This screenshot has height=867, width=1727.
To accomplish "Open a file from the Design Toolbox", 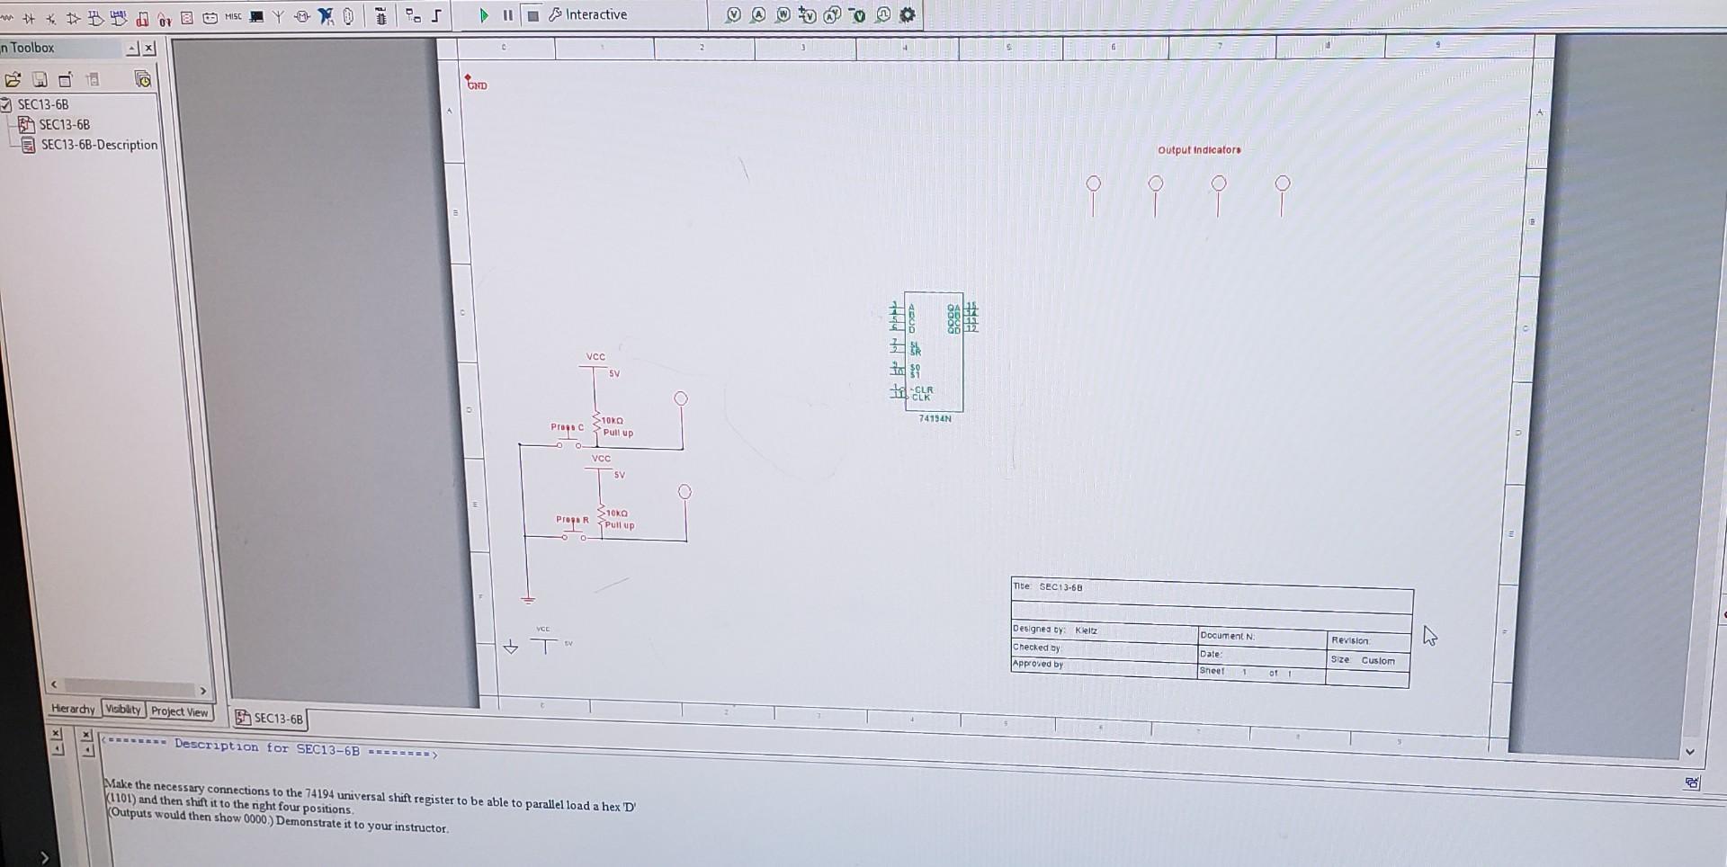I will click(13, 81).
